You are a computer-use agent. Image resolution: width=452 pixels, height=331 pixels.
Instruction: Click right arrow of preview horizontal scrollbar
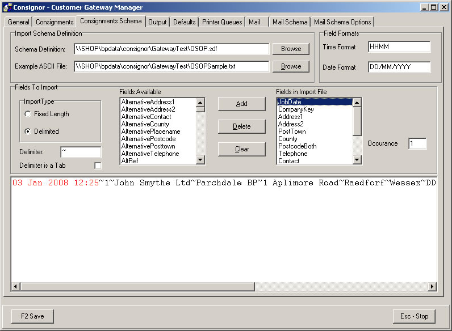432,286
